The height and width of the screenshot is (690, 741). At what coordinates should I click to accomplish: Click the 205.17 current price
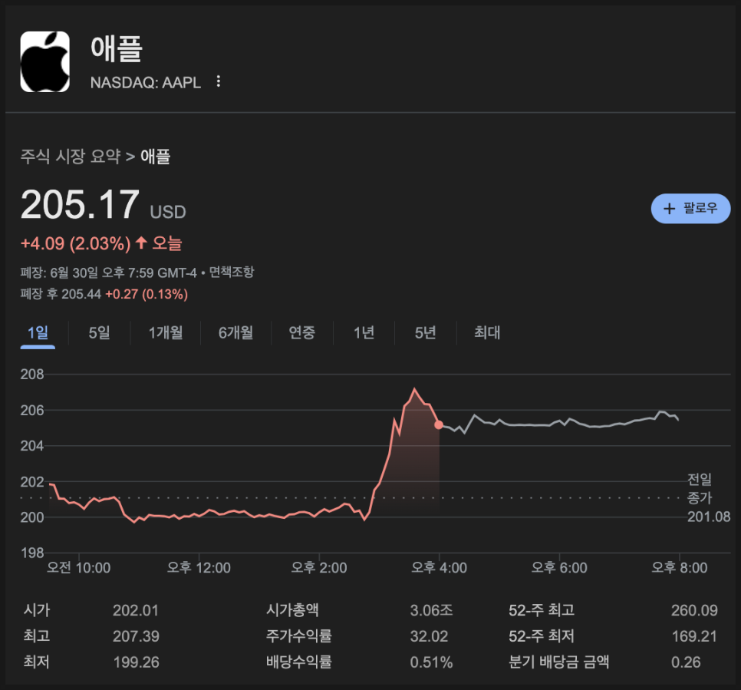point(80,205)
